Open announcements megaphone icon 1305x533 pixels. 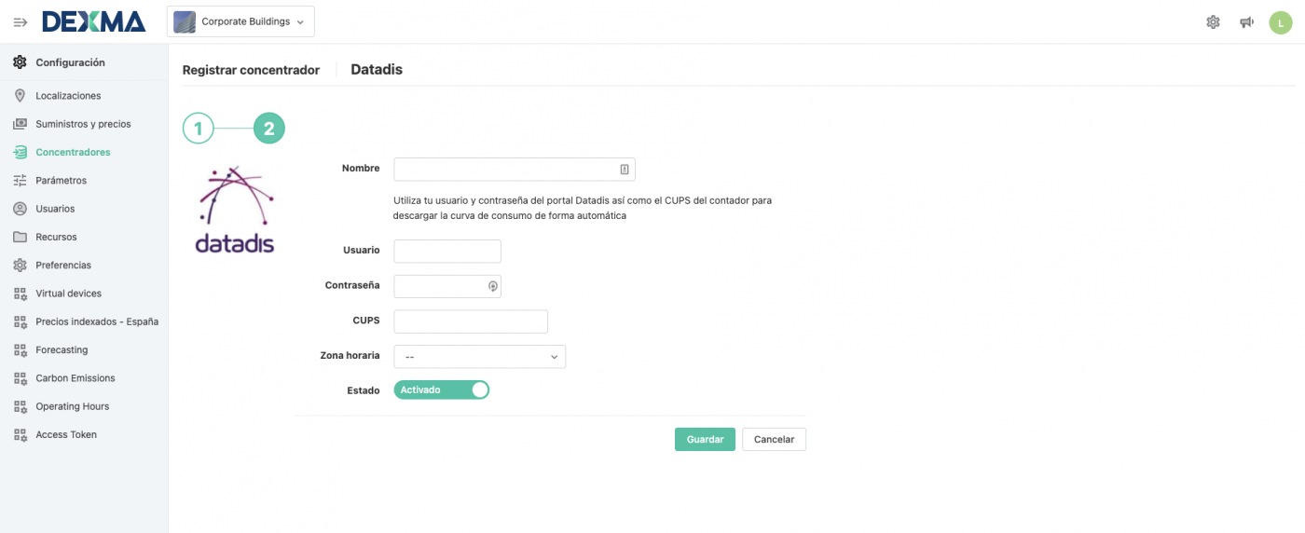tap(1246, 21)
